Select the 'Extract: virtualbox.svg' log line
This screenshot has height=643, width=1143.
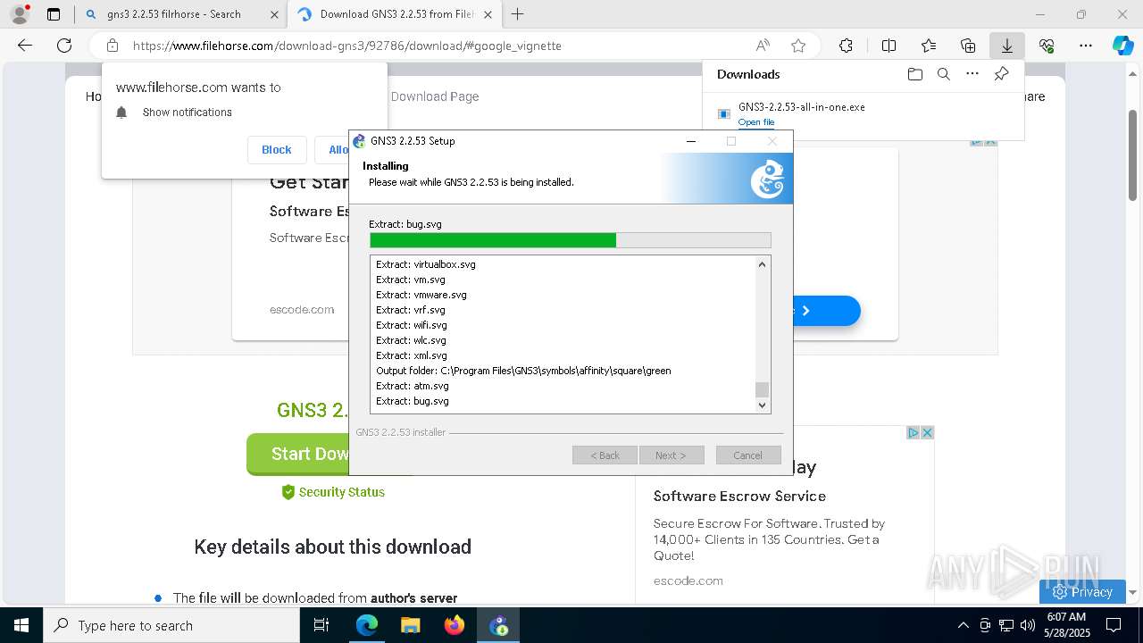point(426,264)
